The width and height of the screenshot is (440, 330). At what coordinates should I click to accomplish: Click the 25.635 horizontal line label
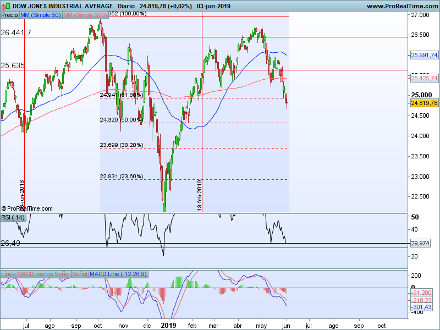pyautogui.click(x=13, y=65)
